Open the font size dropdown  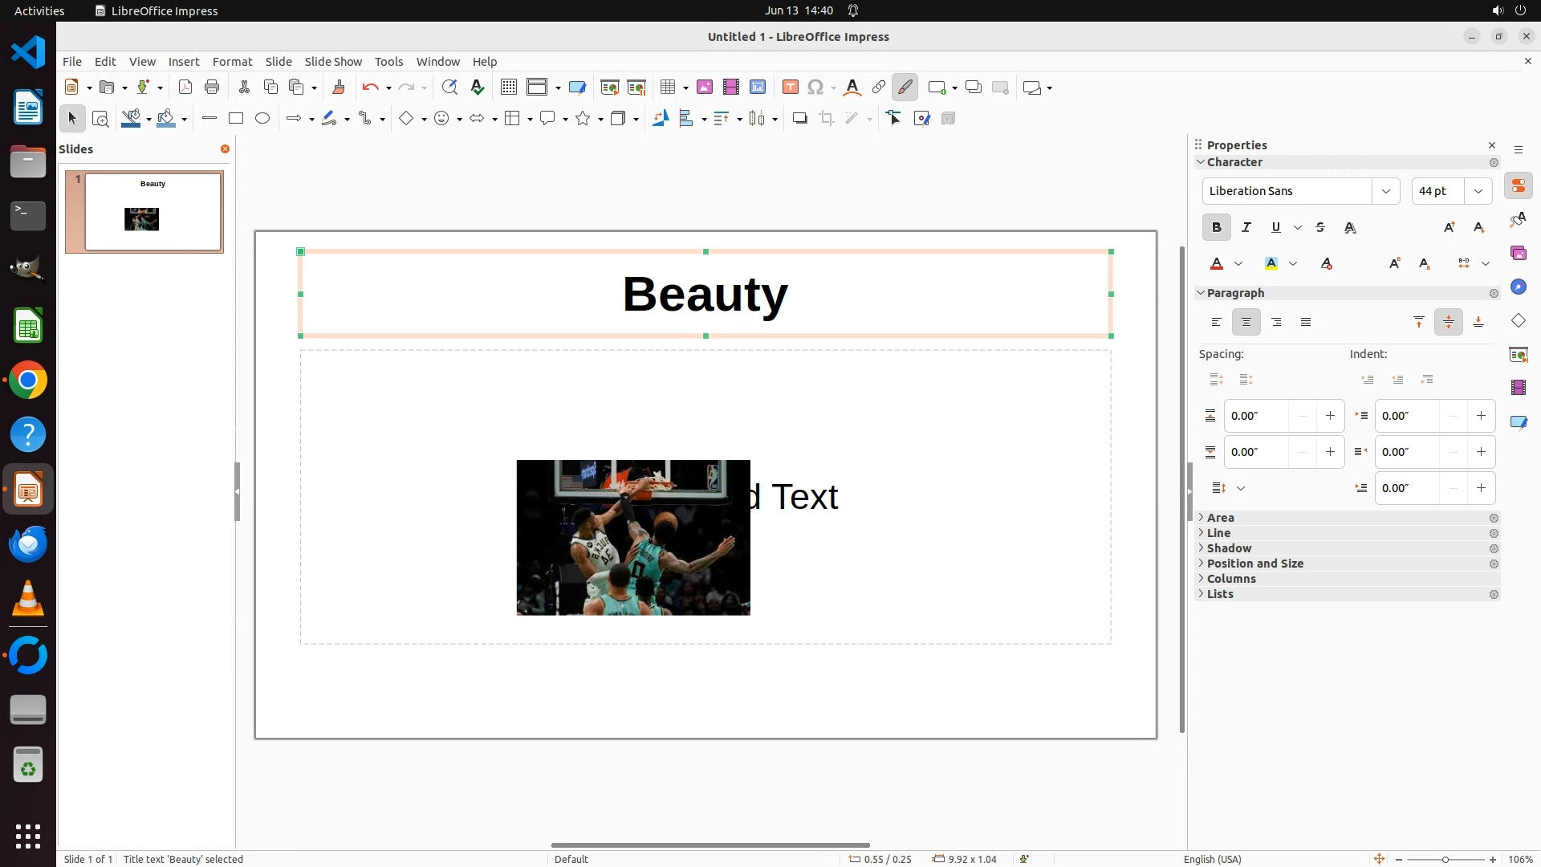tap(1478, 191)
